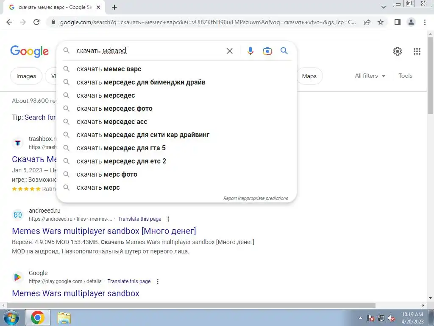Image resolution: width=434 pixels, height=326 pixels.
Task: Open the tab search chevron dropdown
Action: (383, 8)
